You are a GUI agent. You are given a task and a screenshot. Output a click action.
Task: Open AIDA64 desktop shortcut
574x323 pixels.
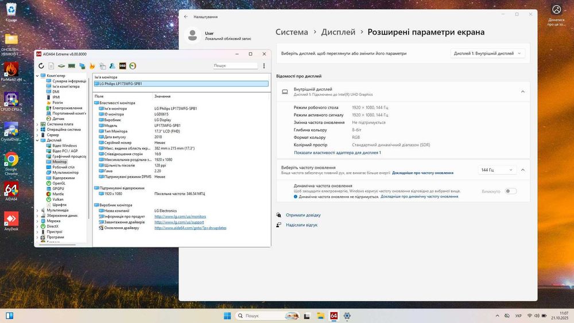[x=11, y=192]
